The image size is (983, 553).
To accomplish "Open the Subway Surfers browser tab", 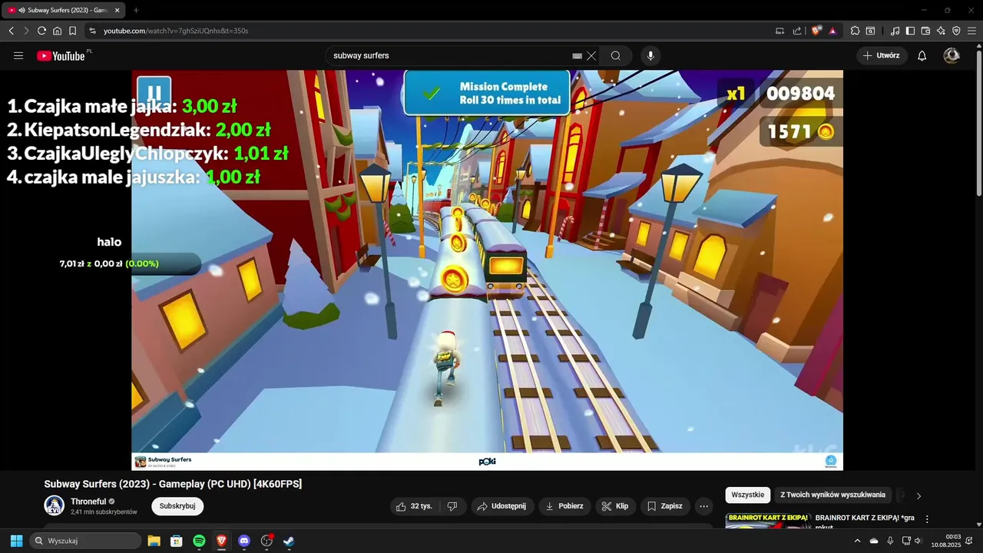I will point(64,11).
